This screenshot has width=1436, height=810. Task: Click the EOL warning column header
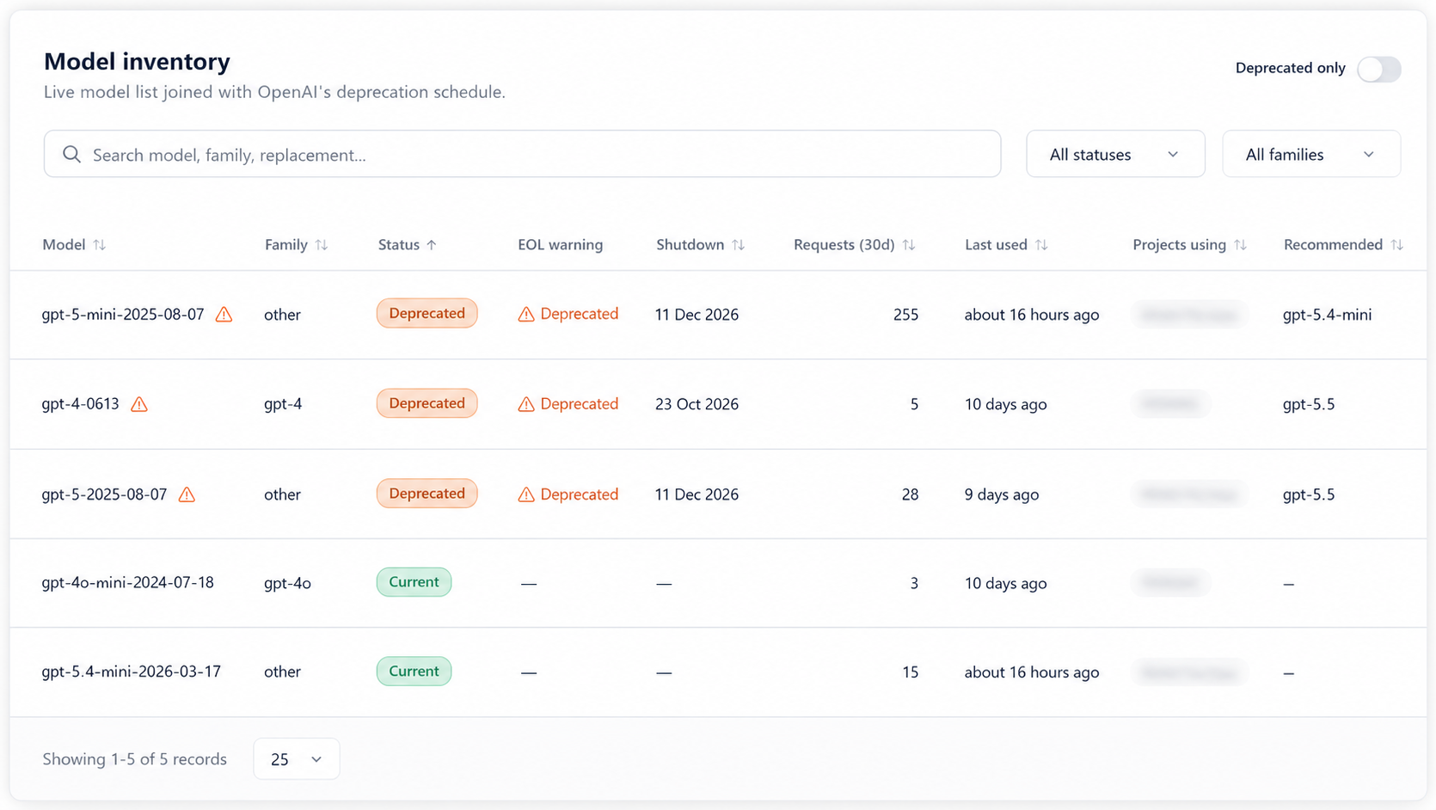[x=561, y=245]
